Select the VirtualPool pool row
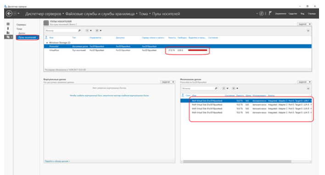The width and height of the screenshot is (325, 175). pos(178,50)
